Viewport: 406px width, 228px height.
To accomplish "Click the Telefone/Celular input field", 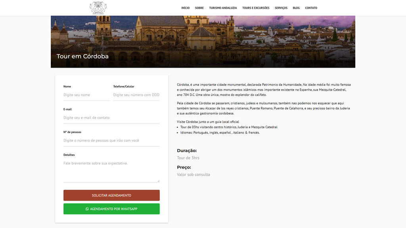I will coord(136,95).
